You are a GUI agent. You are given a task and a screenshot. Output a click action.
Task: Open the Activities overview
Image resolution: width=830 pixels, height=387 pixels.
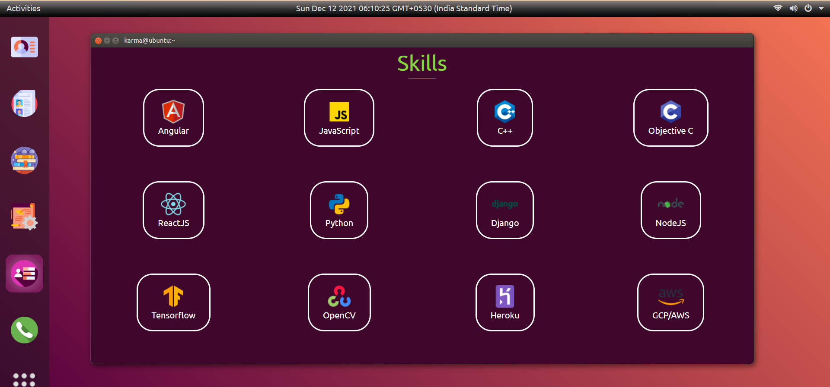[x=23, y=8]
